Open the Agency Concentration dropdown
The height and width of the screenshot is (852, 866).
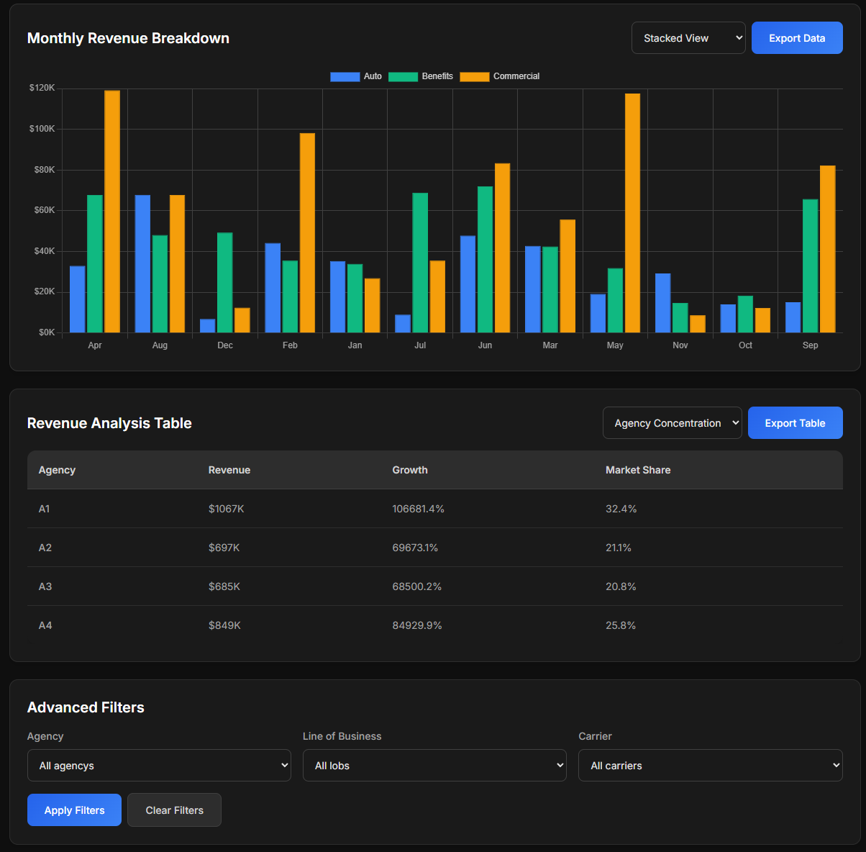click(672, 423)
